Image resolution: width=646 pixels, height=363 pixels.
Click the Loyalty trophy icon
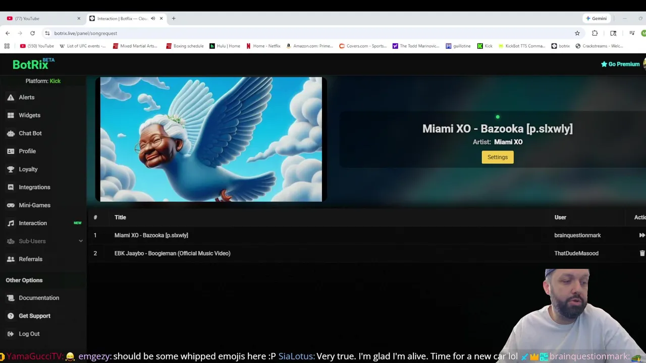point(11,169)
